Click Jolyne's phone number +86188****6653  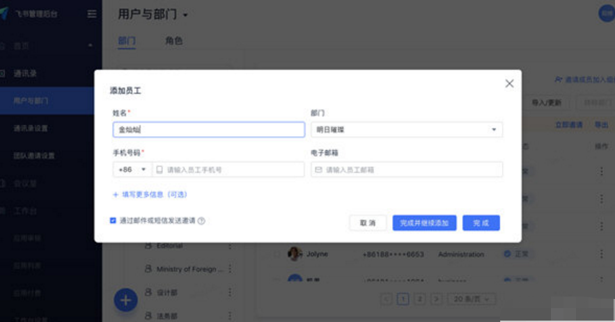coord(393,255)
